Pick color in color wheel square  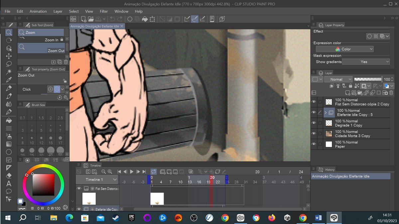pos(43,184)
